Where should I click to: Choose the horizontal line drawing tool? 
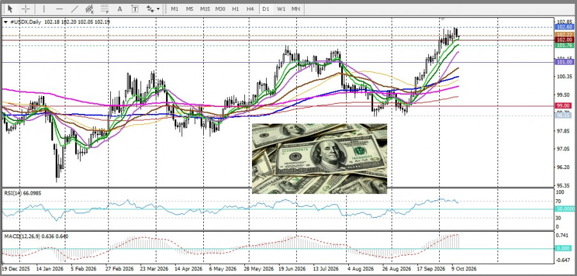(59, 9)
